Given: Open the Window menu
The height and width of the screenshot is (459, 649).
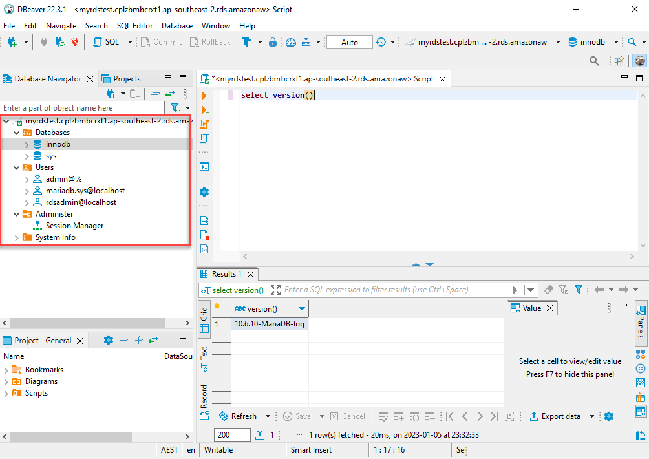Looking at the screenshot, I should (216, 26).
